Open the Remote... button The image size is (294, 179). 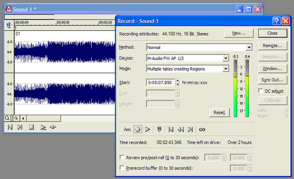coord(272,46)
